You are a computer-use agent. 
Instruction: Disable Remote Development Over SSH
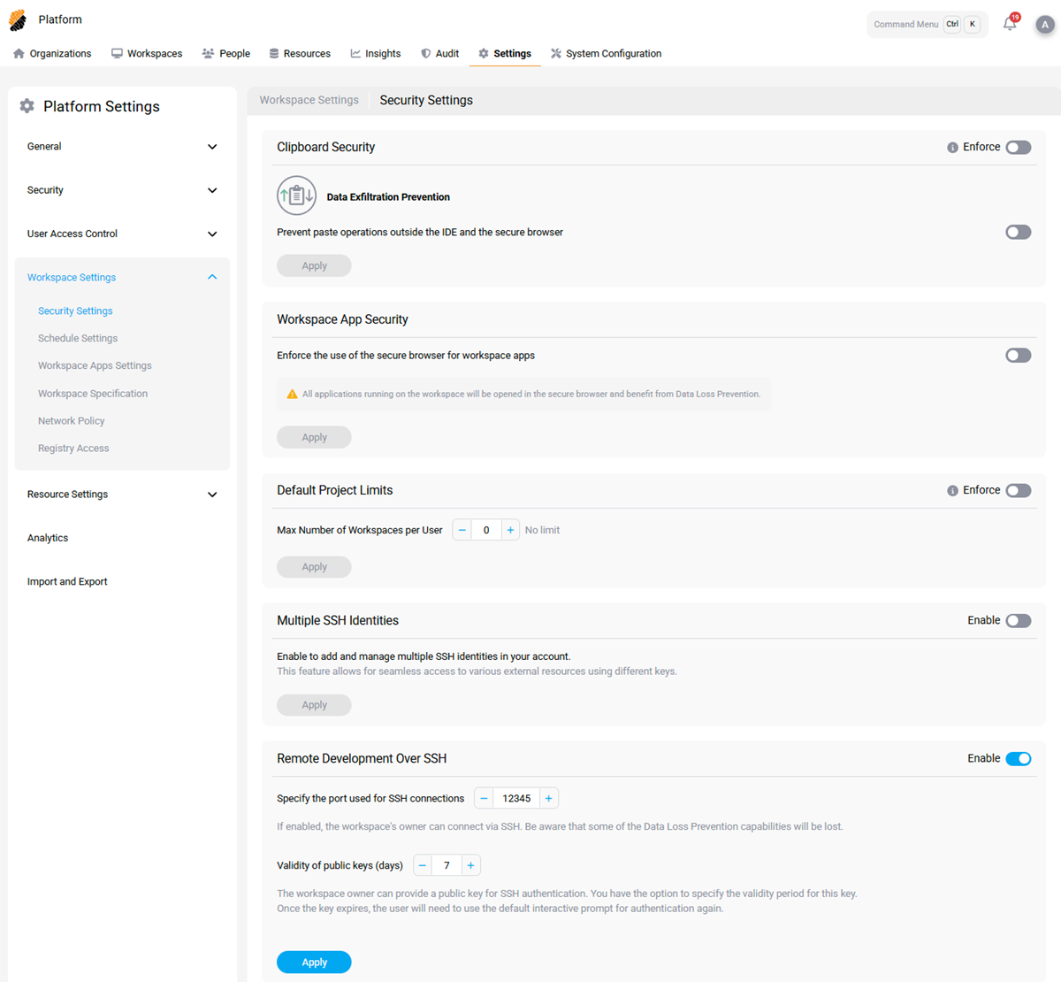(1018, 758)
